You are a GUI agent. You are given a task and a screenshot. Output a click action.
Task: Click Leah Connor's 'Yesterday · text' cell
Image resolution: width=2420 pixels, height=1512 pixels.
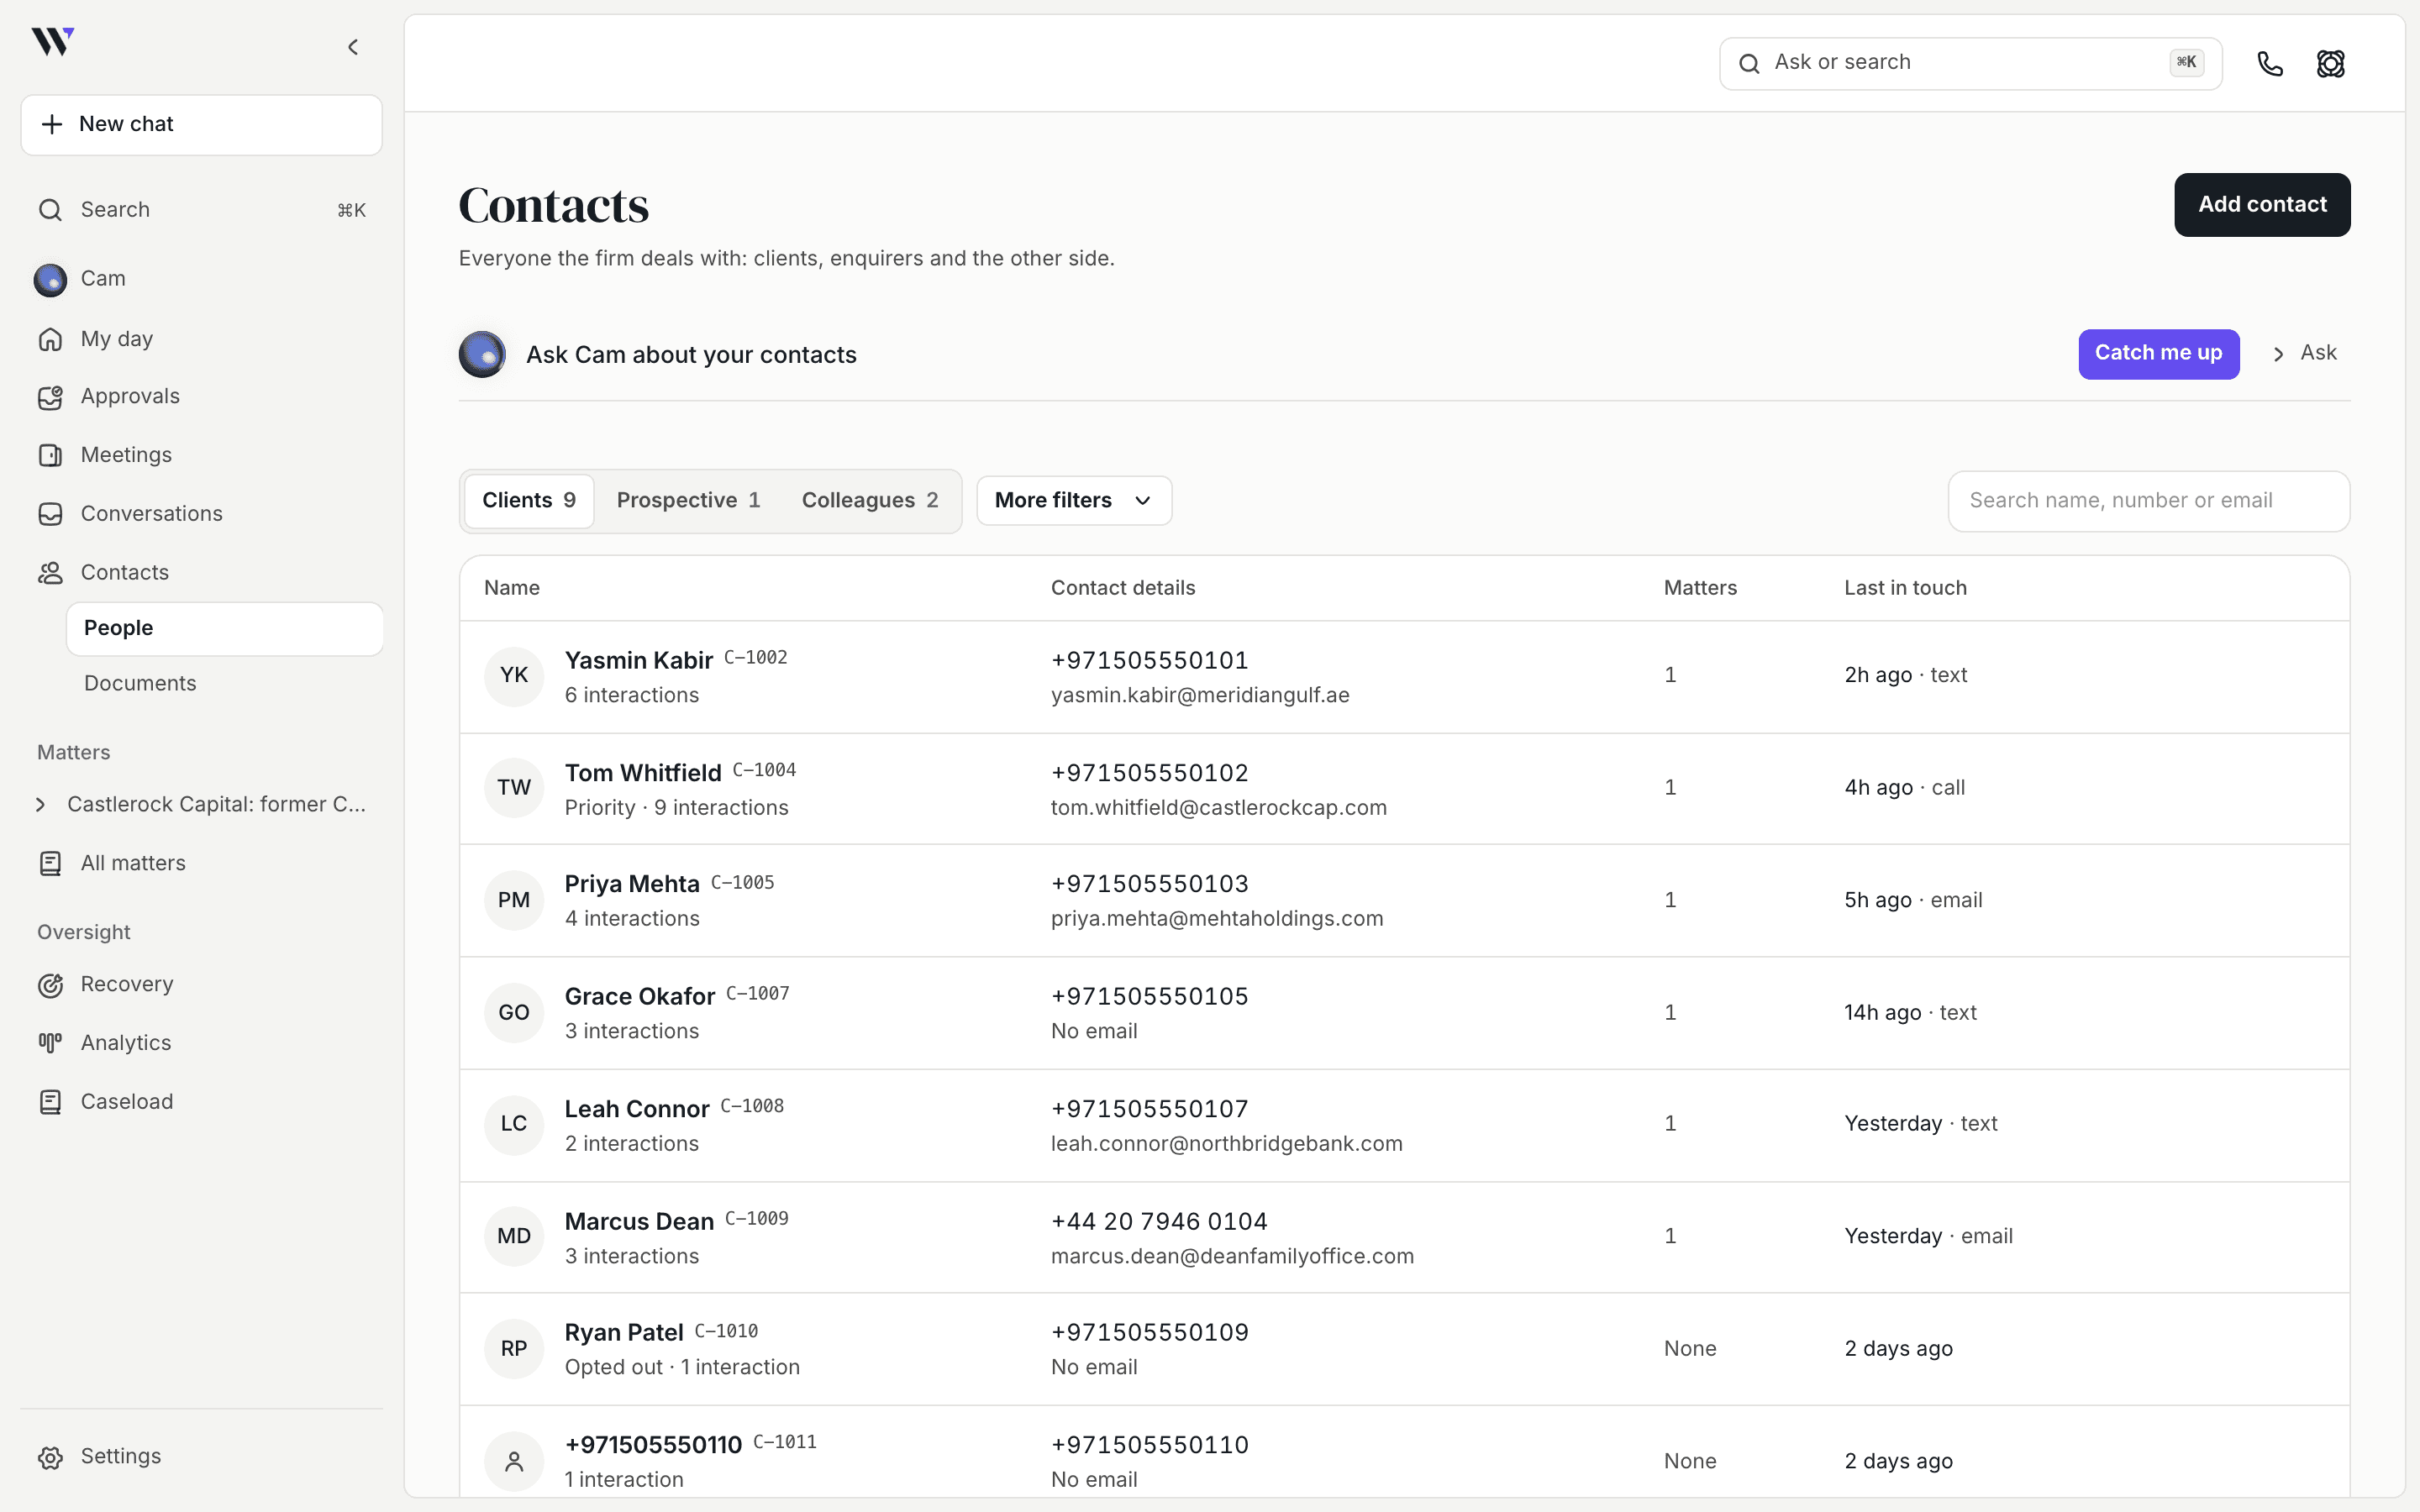click(1920, 1124)
